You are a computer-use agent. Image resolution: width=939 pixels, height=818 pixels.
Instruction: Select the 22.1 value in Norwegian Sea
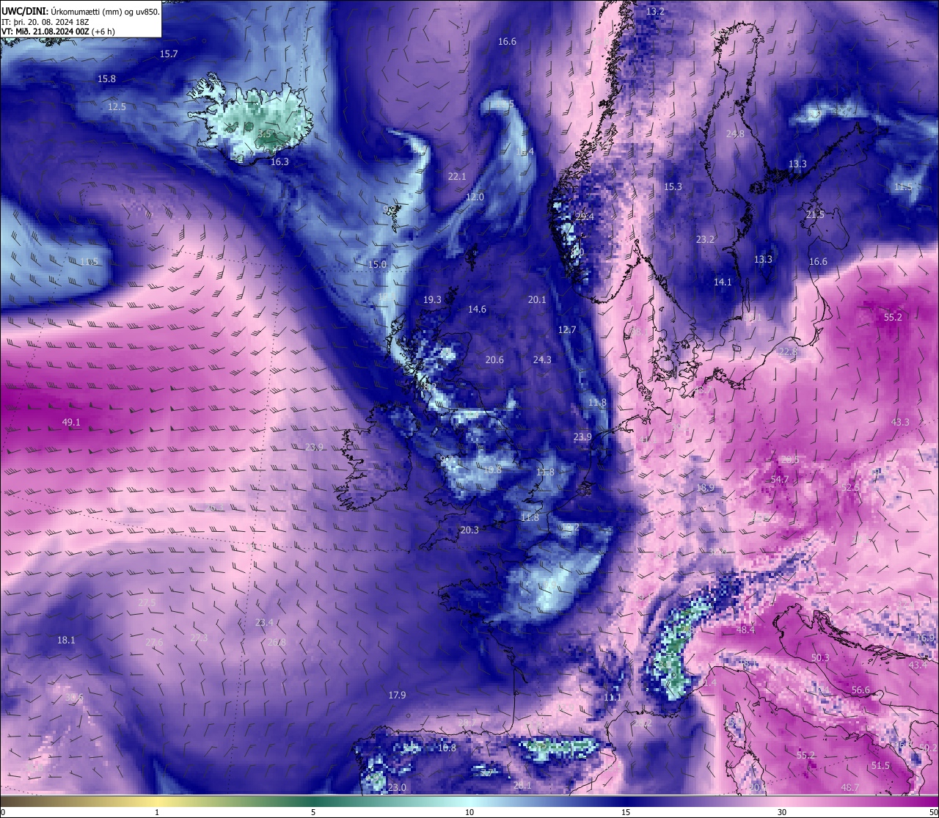[457, 177]
